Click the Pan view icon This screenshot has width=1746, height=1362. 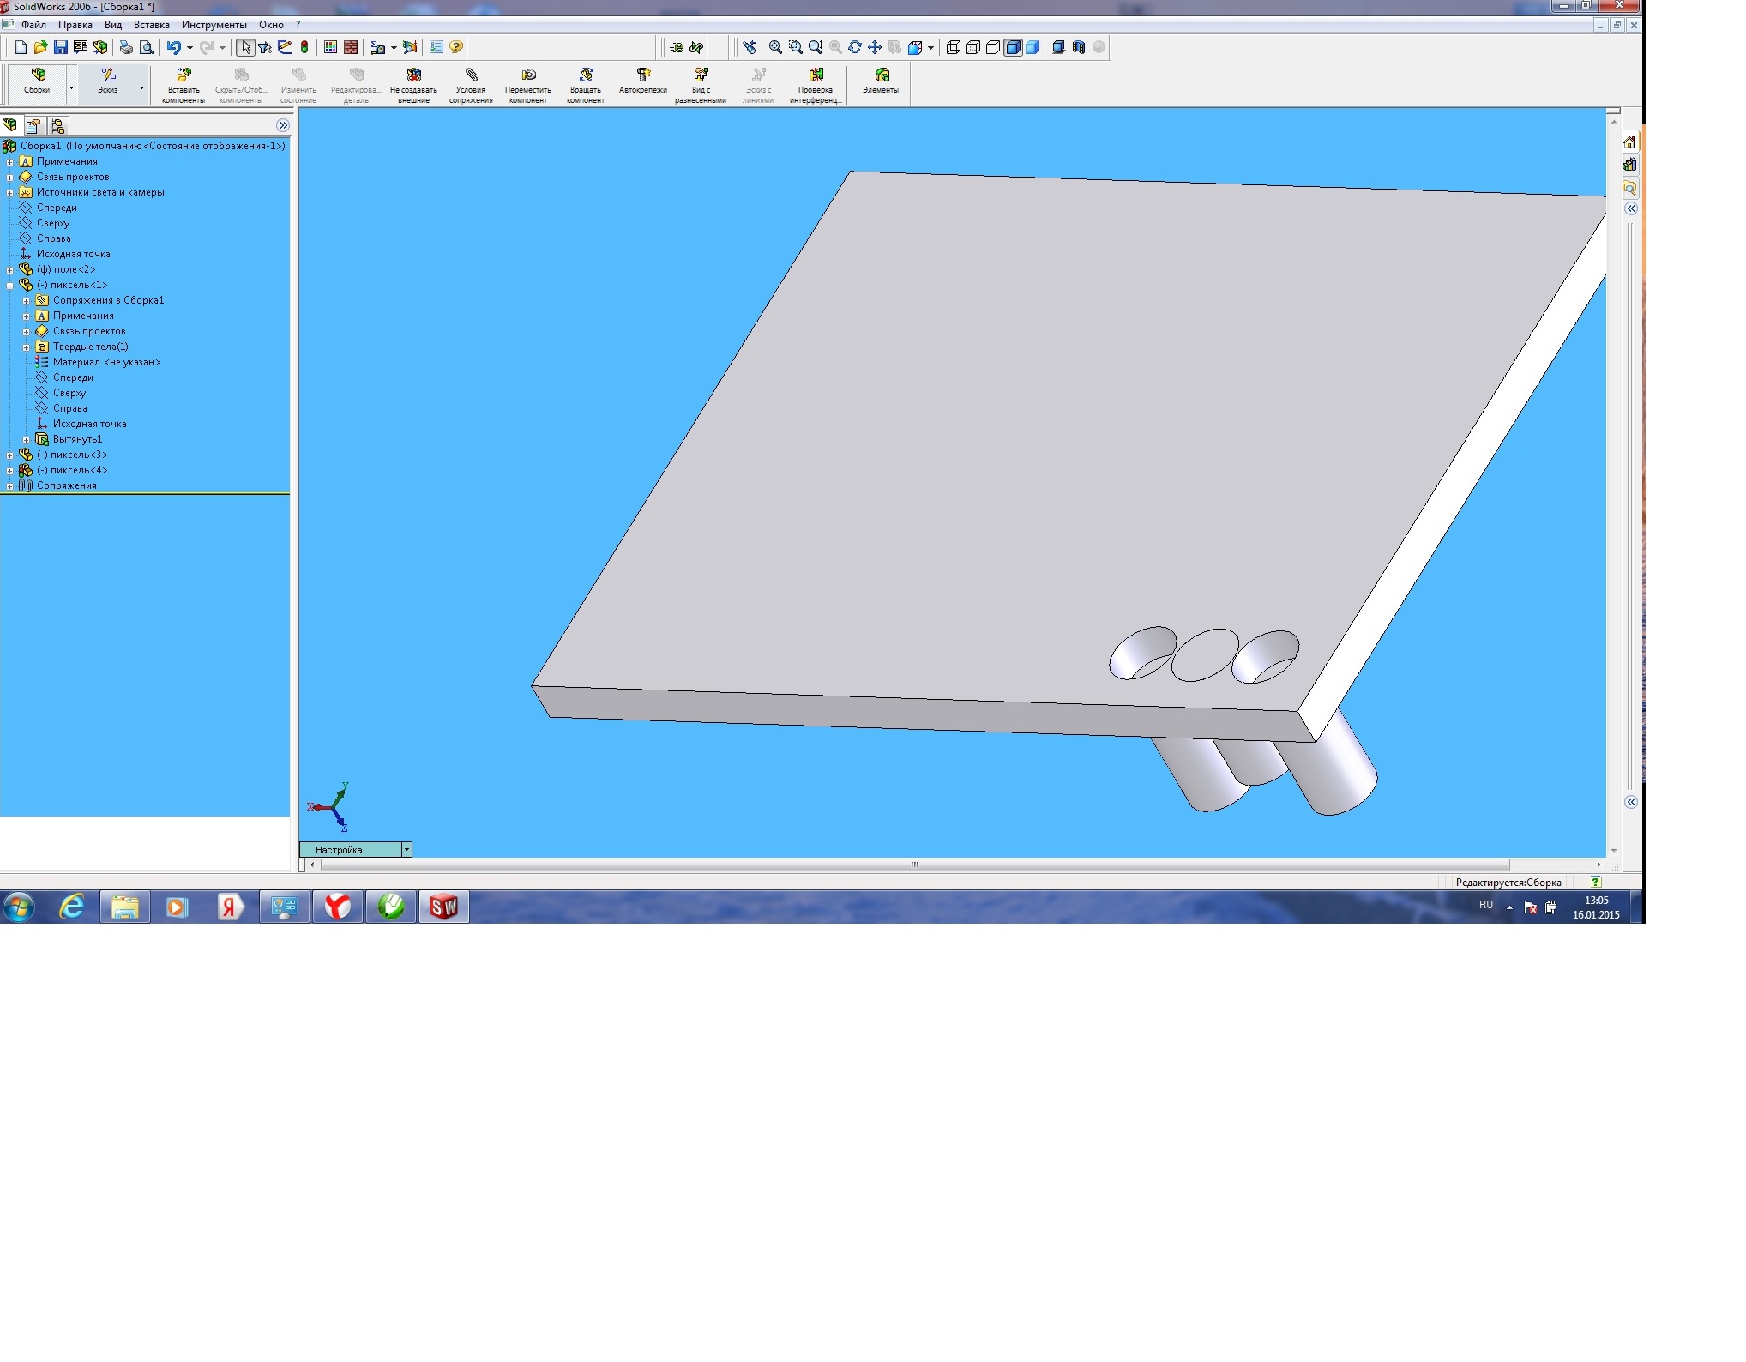(x=875, y=47)
